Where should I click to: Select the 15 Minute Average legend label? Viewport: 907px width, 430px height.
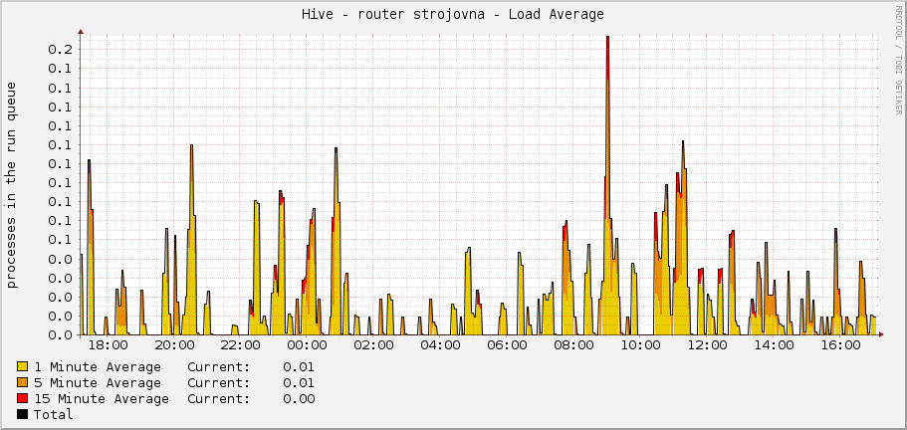coord(102,399)
